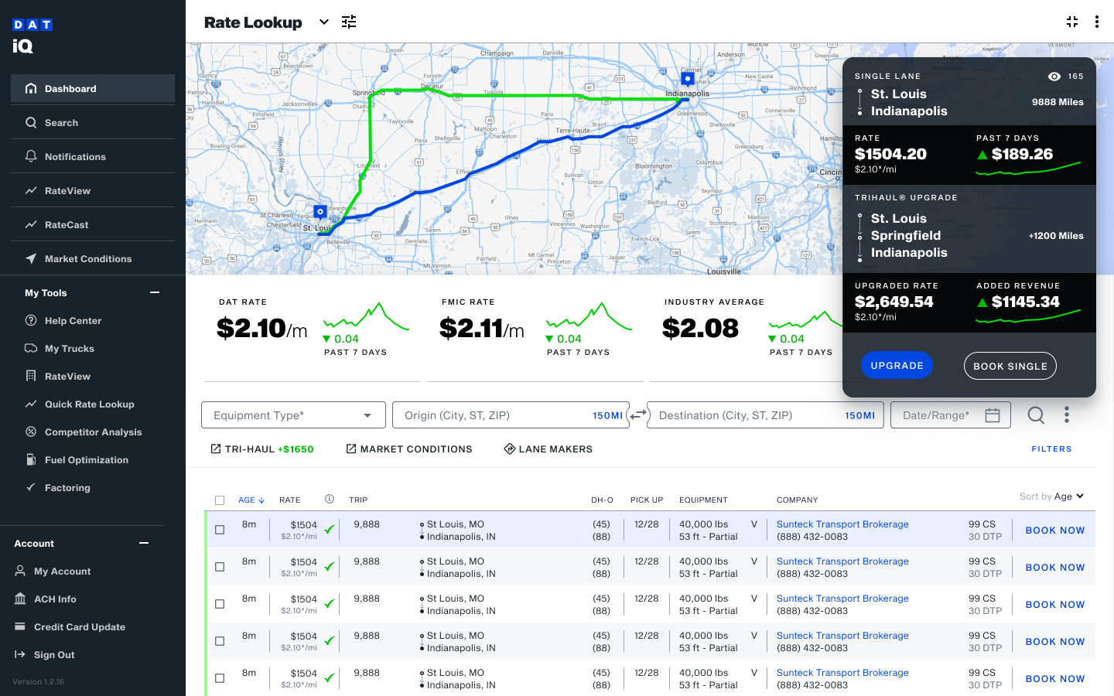This screenshot has width=1114, height=696.
Task: Open the Sort by Age dropdown
Action: coord(1052,496)
